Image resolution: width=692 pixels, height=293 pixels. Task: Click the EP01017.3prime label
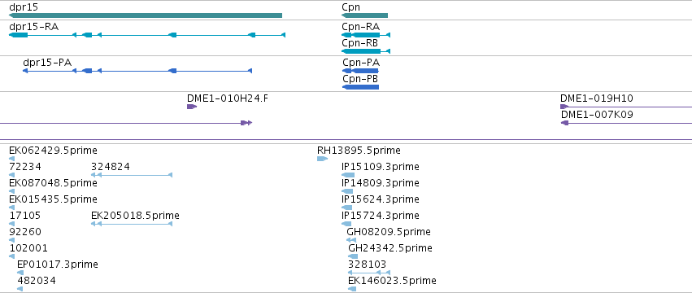[x=58, y=265]
